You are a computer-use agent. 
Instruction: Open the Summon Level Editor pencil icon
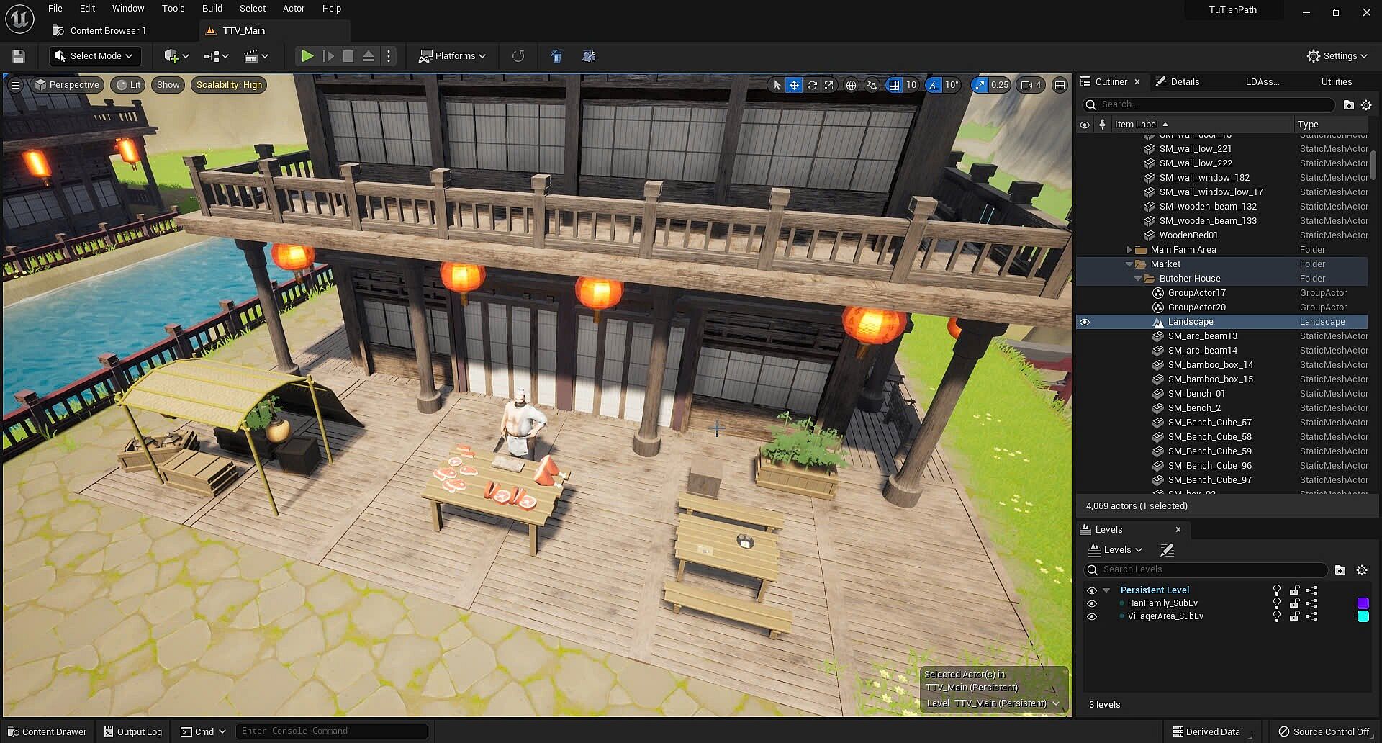(1167, 550)
